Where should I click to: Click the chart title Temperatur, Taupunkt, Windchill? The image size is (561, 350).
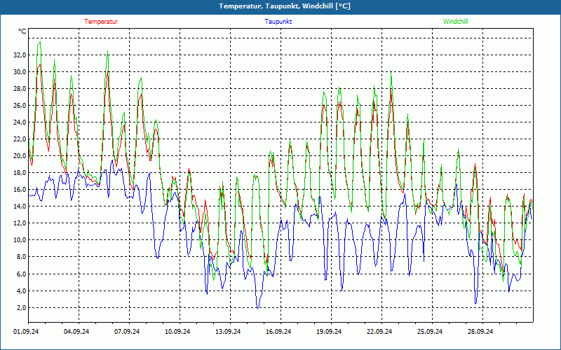[x=285, y=6]
